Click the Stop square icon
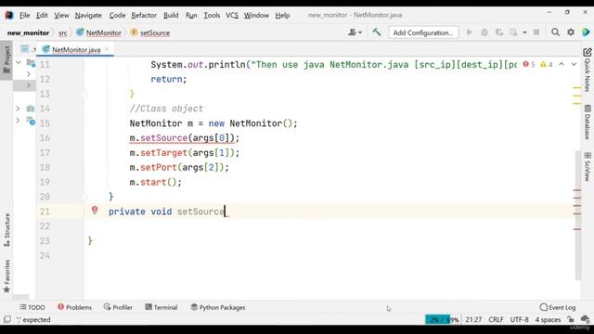The image size is (594, 334). point(536,32)
